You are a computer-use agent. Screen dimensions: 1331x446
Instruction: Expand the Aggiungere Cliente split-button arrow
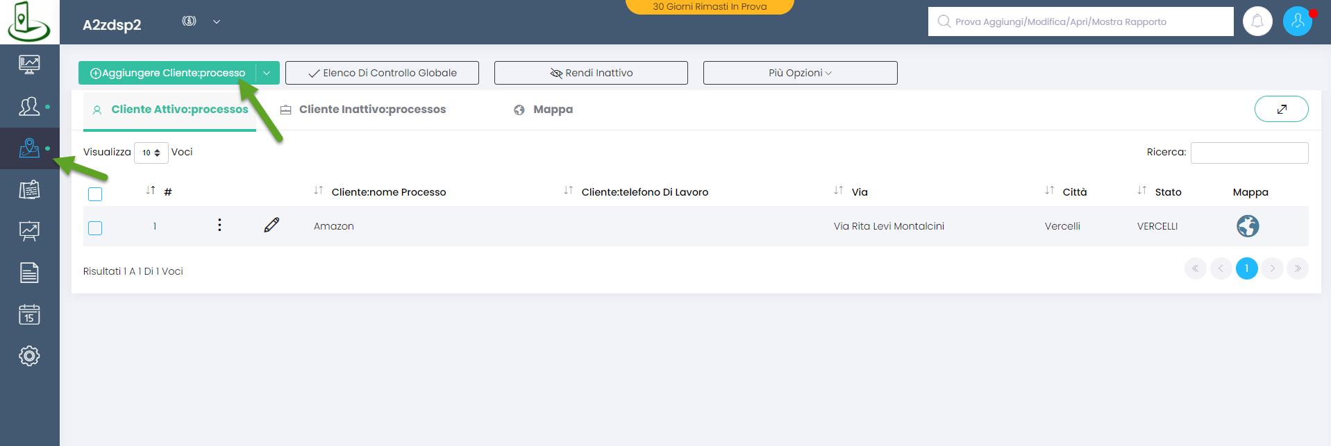click(x=267, y=73)
